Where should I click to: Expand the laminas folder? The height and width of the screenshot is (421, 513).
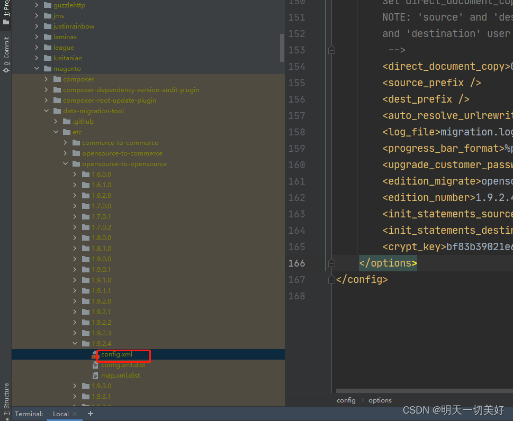click(37, 37)
